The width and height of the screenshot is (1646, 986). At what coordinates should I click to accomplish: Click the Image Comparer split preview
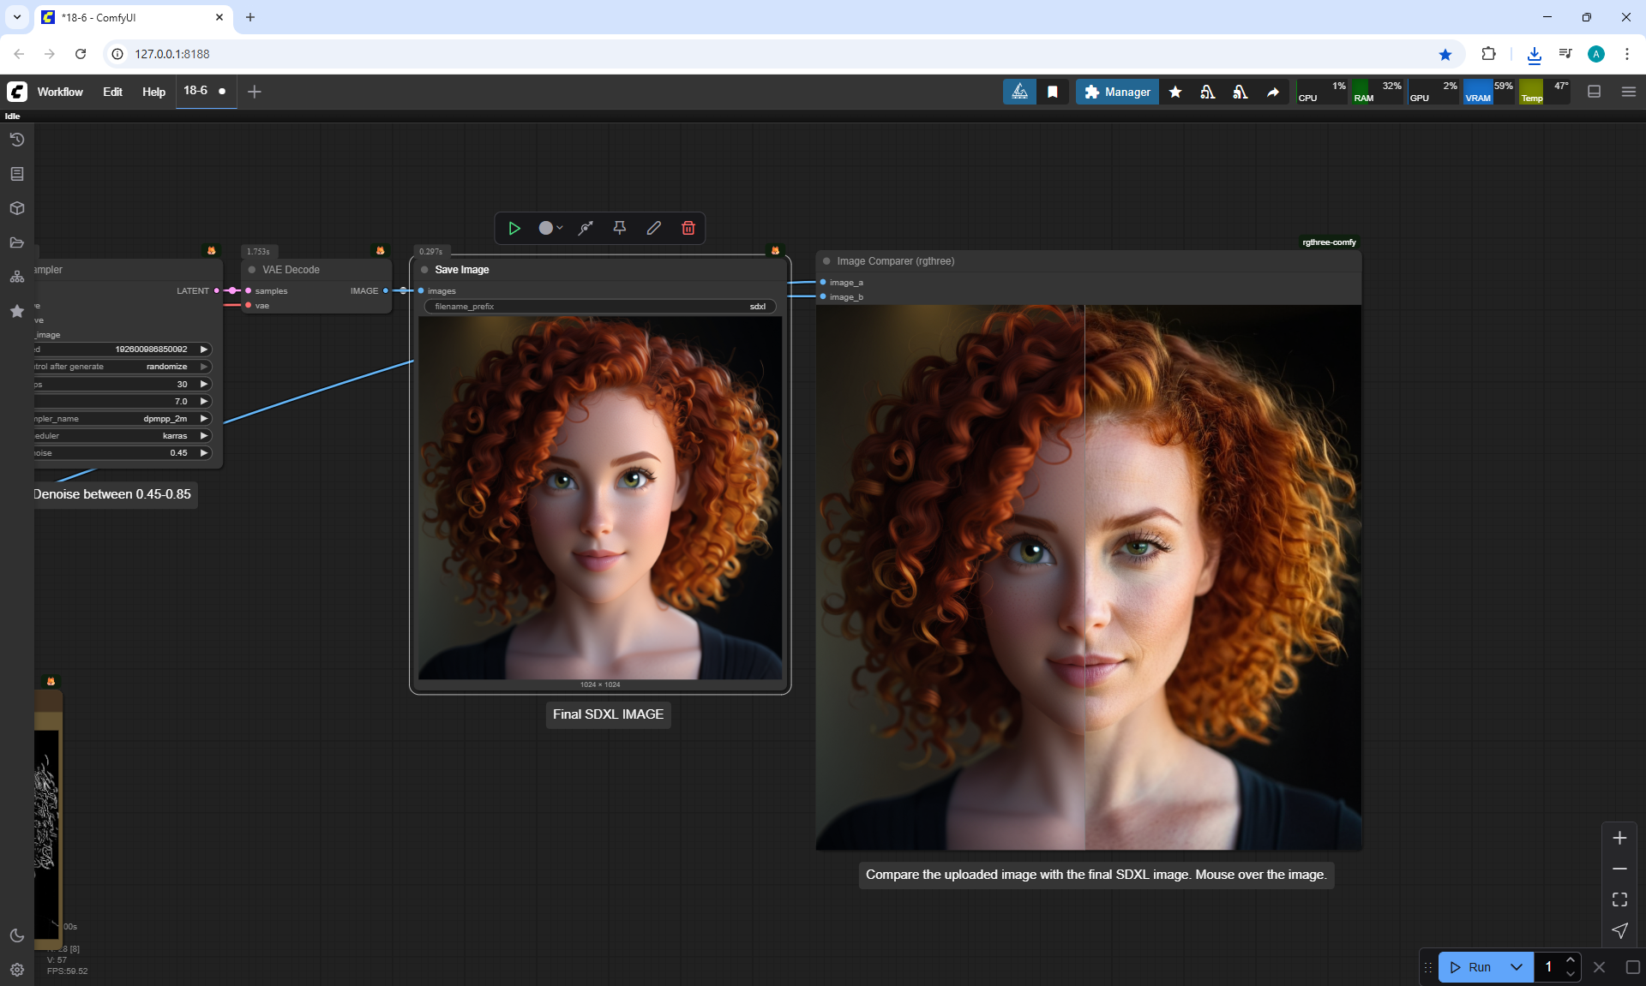click(1088, 577)
